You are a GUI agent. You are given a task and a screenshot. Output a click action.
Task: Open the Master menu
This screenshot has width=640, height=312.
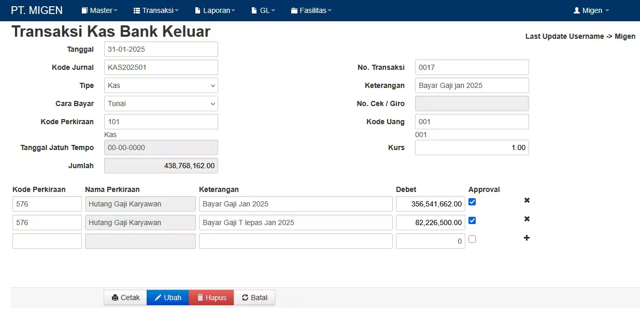pyautogui.click(x=99, y=10)
